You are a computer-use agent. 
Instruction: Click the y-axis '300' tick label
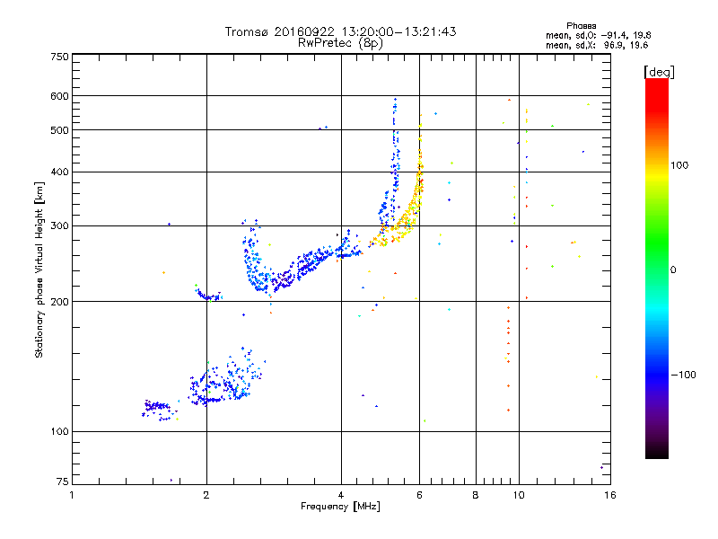tap(59, 226)
